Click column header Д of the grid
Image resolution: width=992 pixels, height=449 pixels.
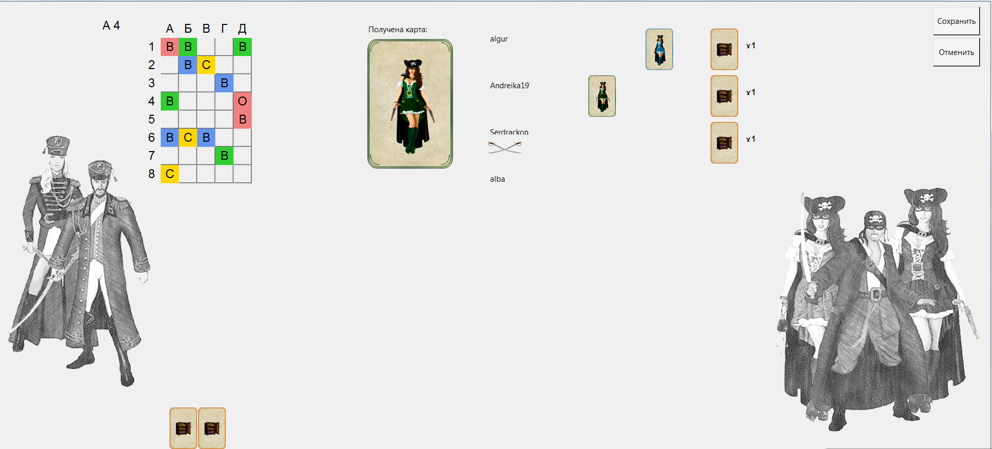pyautogui.click(x=242, y=29)
